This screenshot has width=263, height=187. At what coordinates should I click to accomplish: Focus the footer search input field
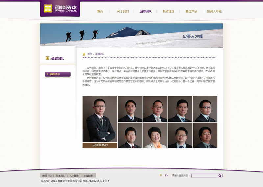tap(204, 176)
